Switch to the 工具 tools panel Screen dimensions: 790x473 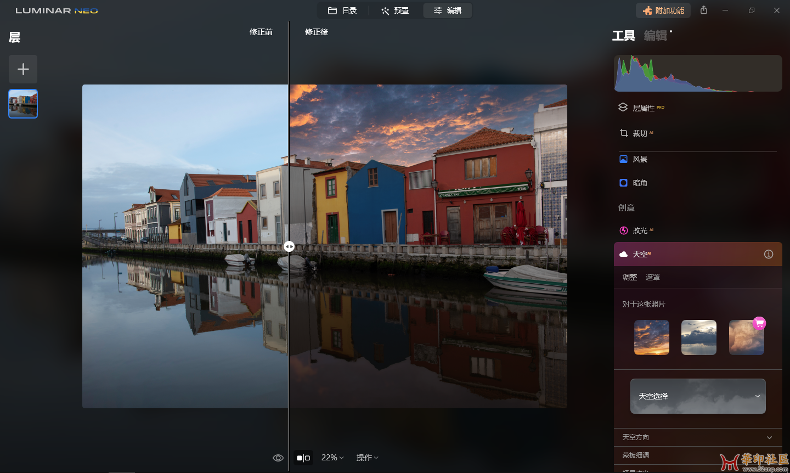point(624,36)
